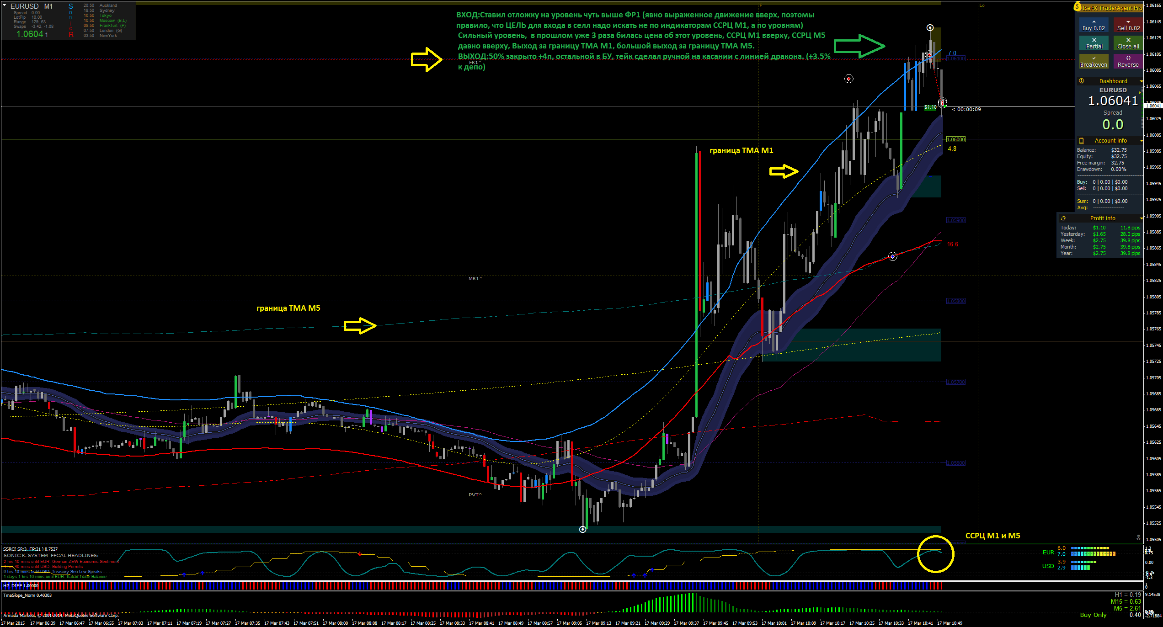The height and width of the screenshot is (627, 1163).
Task: Click the current price 1.06041 axis tag
Action: click(x=1153, y=106)
